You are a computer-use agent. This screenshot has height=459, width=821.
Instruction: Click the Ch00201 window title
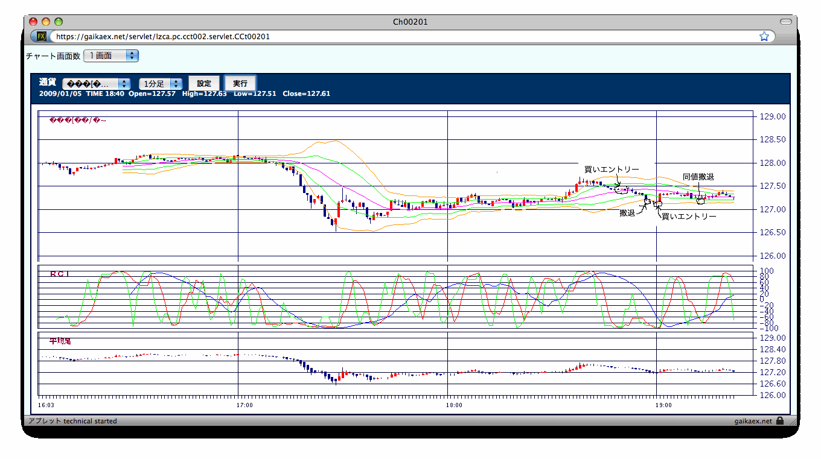410,22
